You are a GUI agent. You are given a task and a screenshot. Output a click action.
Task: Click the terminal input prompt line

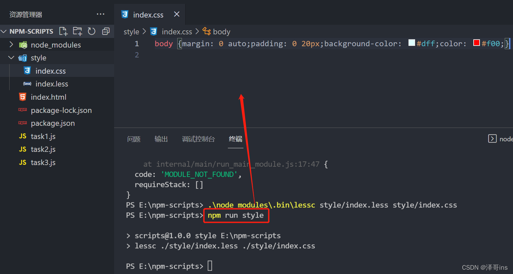210,266
